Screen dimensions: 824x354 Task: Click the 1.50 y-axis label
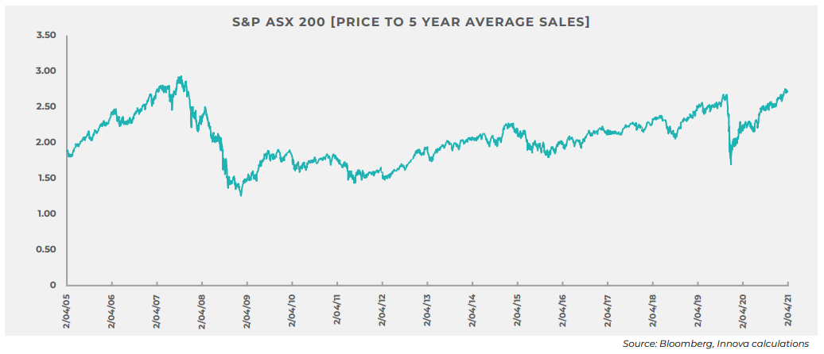coord(46,178)
